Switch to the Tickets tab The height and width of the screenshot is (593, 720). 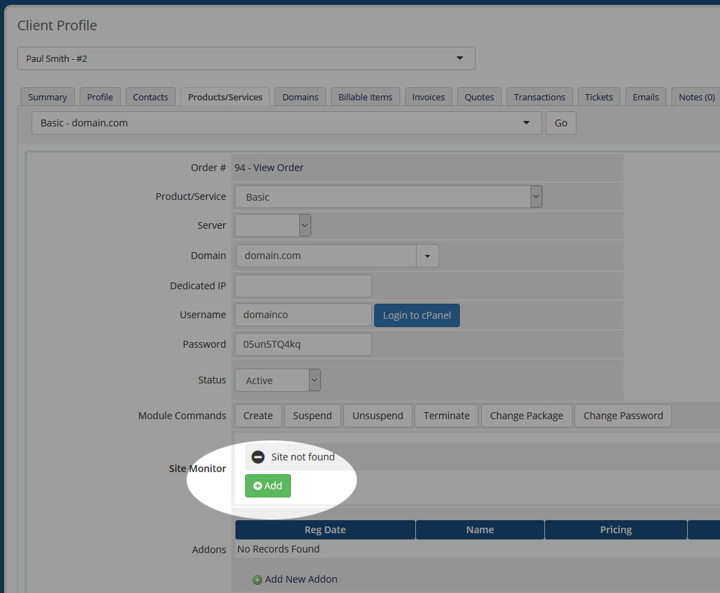pos(599,97)
